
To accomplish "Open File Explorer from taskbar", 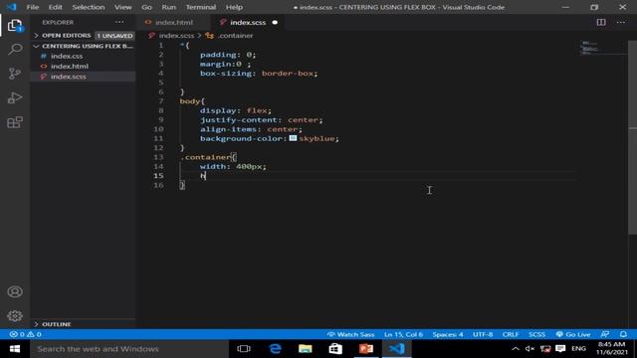I will pos(306,349).
